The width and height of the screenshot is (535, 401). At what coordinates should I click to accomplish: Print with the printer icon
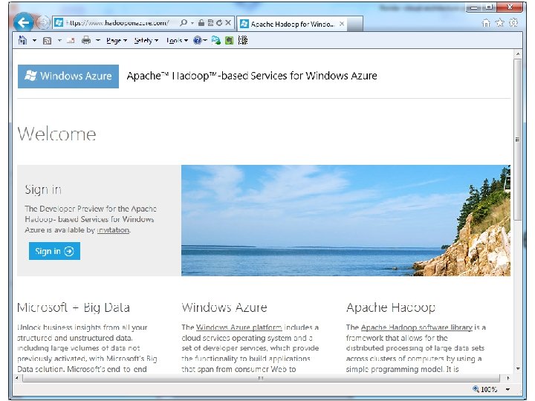tap(86, 41)
